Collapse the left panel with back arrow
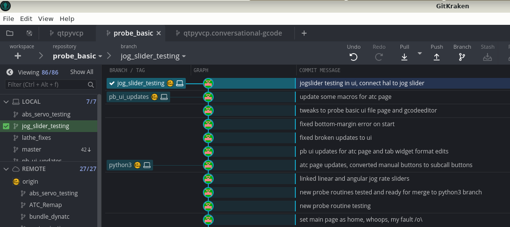 (10, 72)
